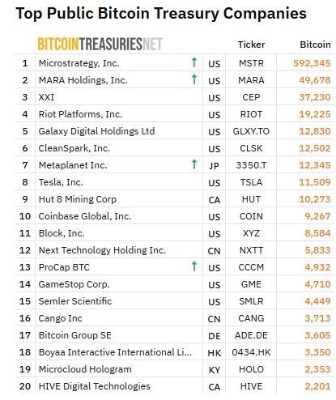Click the GLXY.TO ticker symbol

click(x=251, y=131)
